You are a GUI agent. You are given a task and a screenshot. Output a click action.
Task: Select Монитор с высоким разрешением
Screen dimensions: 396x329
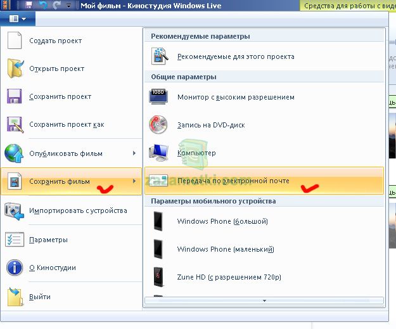[x=236, y=97]
